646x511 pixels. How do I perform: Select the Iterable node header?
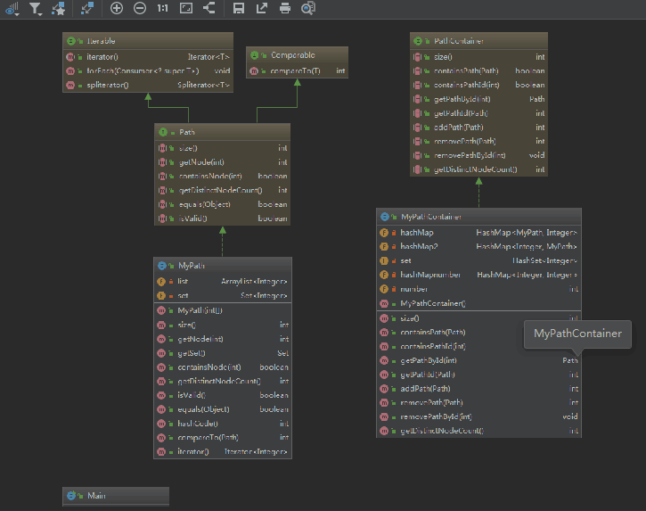(x=148, y=41)
